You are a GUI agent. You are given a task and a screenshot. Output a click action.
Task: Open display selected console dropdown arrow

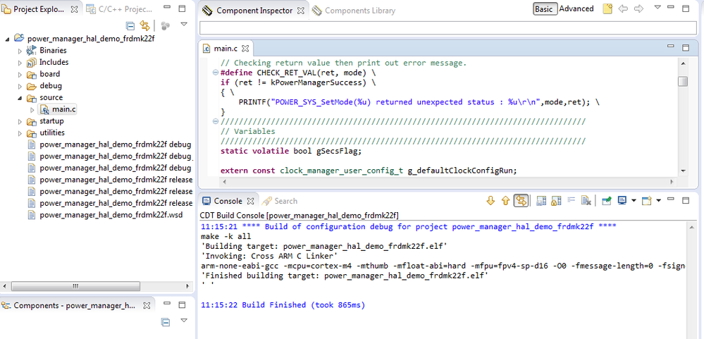click(634, 200)
